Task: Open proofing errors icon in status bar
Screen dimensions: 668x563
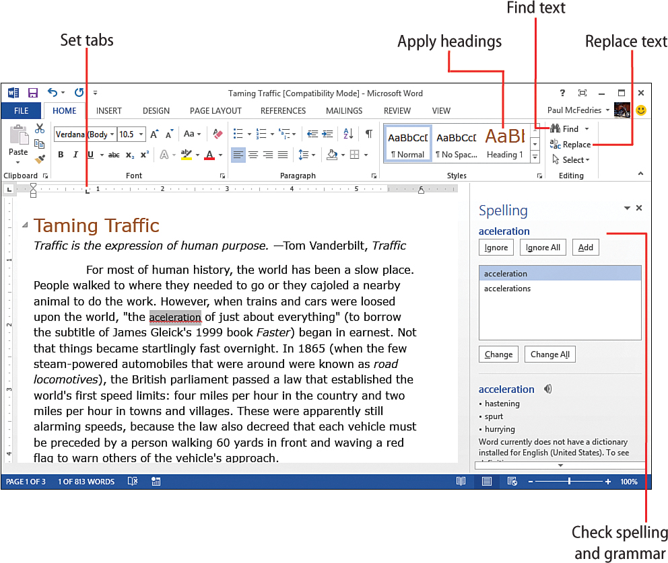Action: (133, 481)
